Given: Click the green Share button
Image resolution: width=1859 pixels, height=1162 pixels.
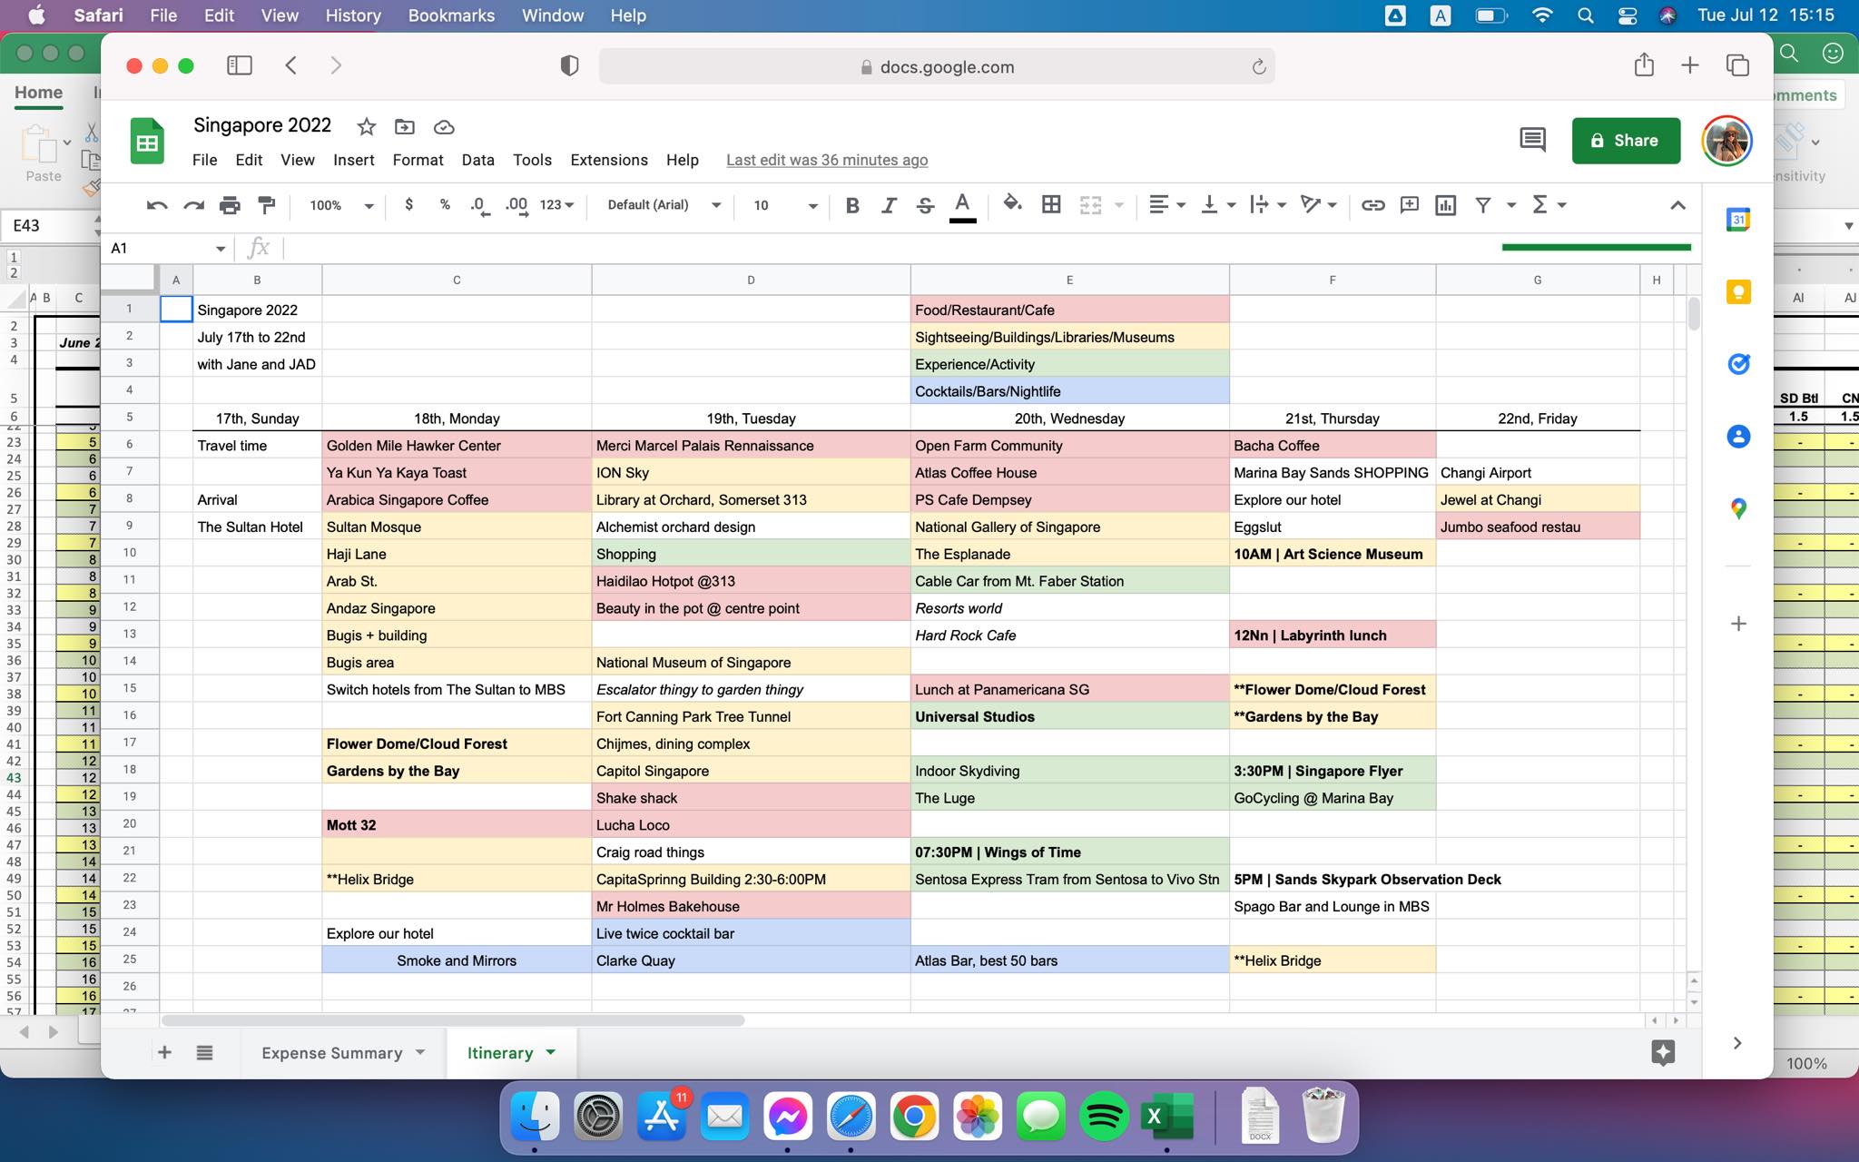Looking at the screenshot, I should 1625,141.
